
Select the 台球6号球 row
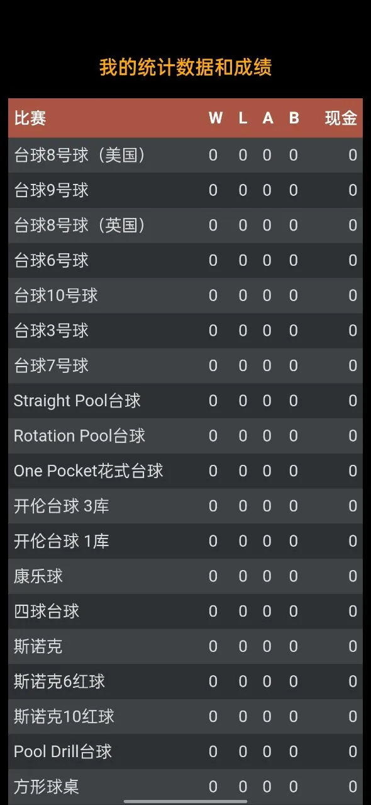(x=50, y=260)
